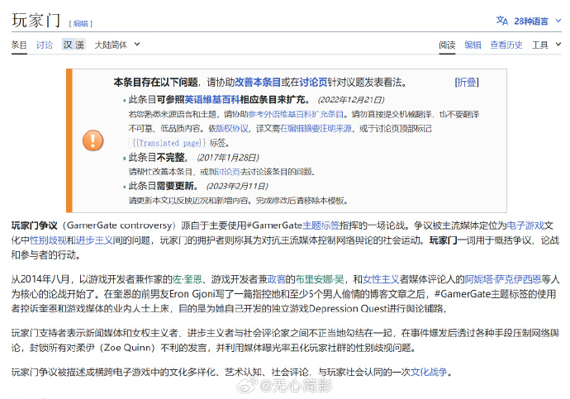Select the 阅读 tab
Screen dimensions: 570x399
click(447, 45)
